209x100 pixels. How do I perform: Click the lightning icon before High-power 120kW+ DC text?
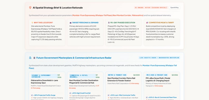(x=32, y=98)
